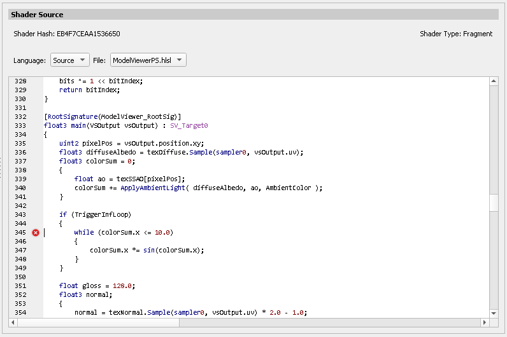Click the RootSignature attribute line
Image resolution: width=507 pixels, height=337 pixels.
coord(113,117)
